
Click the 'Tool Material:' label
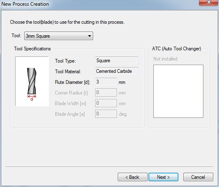68,72
